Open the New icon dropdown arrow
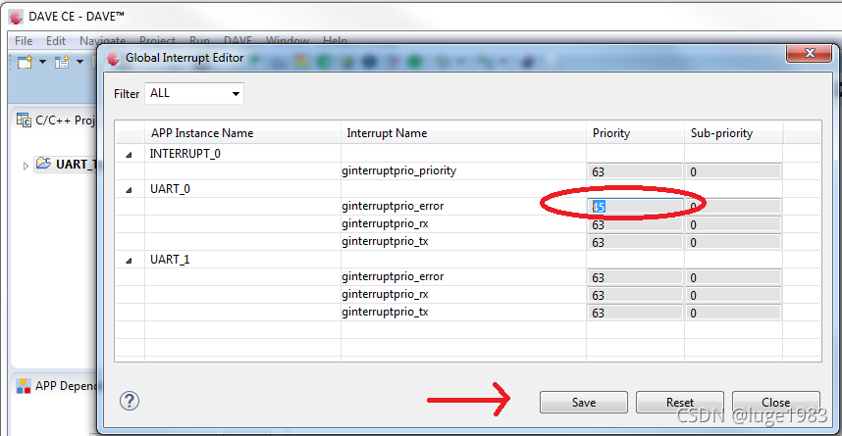Viewport: 842px width, 436px height. [x=42, y=62]
